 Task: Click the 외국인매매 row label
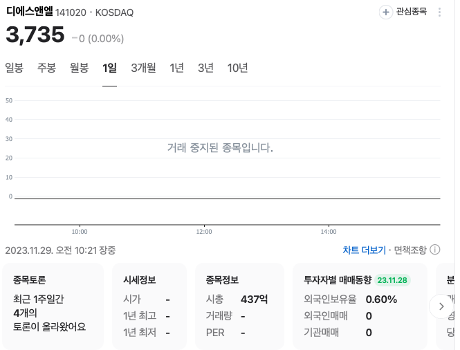pos(326,316)
